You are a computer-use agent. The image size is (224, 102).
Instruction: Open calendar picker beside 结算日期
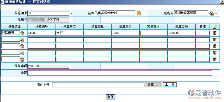pyautogui.click(x=138, y=13)
